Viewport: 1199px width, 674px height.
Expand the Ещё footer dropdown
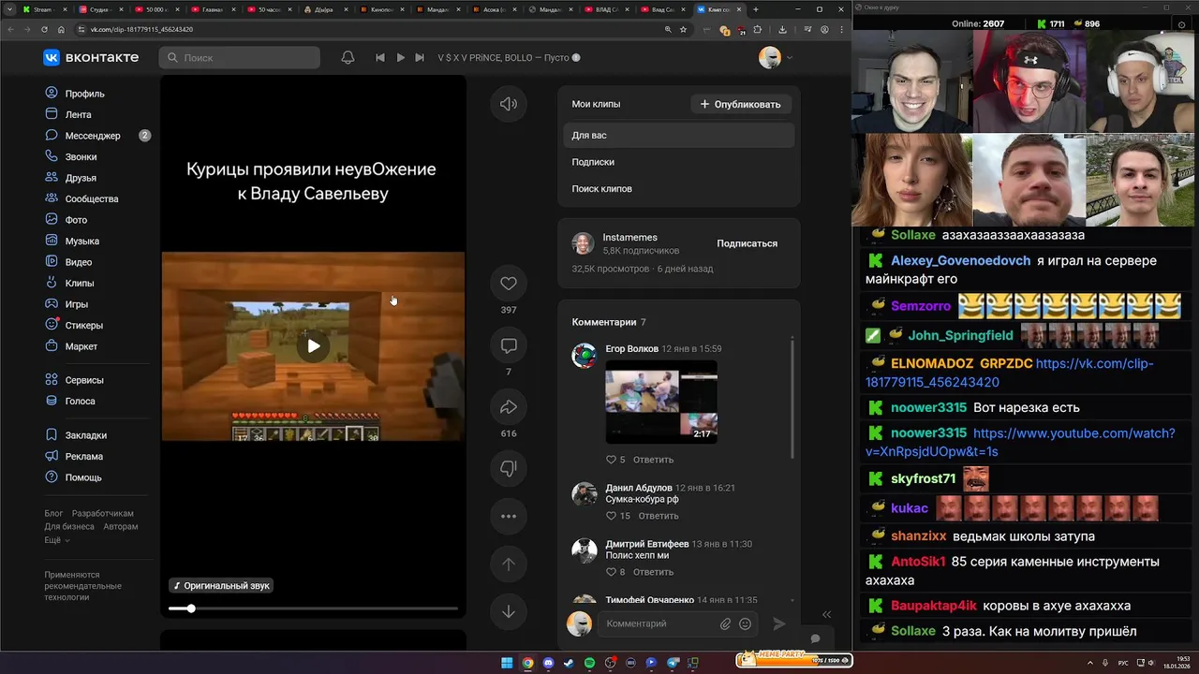coord(57,540)
